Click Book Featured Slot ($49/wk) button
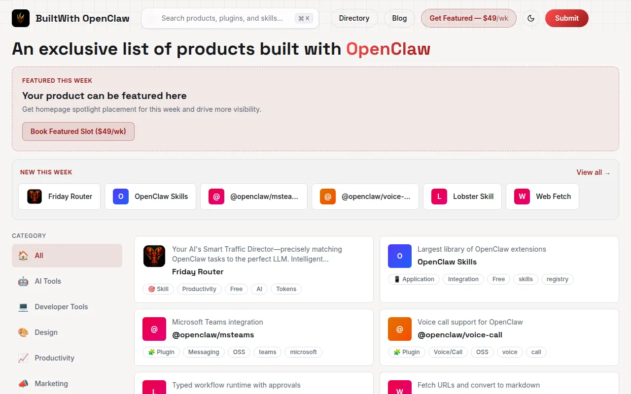 point(78,131)
